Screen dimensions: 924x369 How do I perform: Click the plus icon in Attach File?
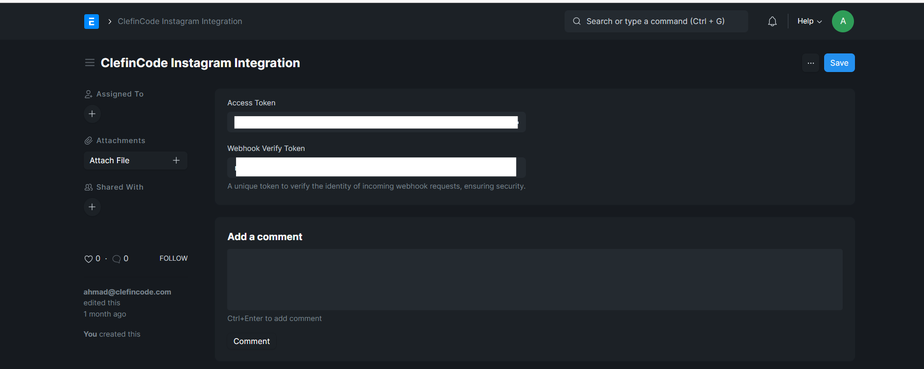[x=176, y=160]
